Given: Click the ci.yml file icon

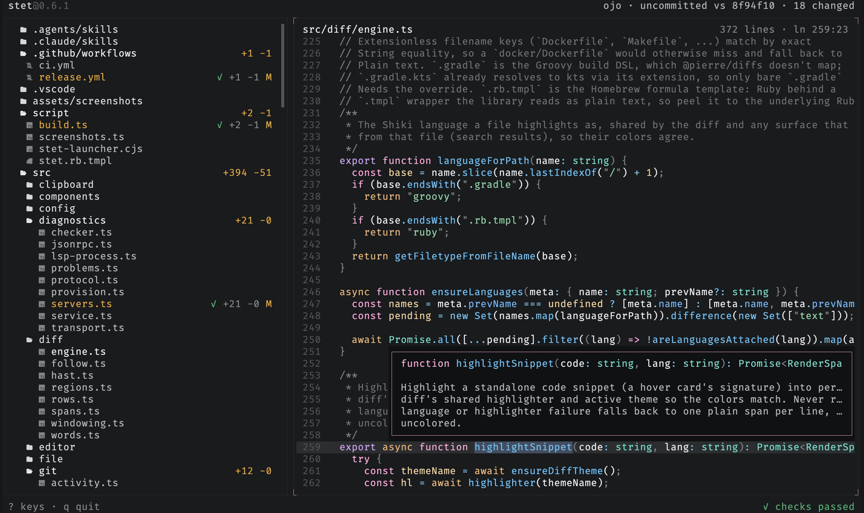Looking at the screenshot, I should 30,66.
